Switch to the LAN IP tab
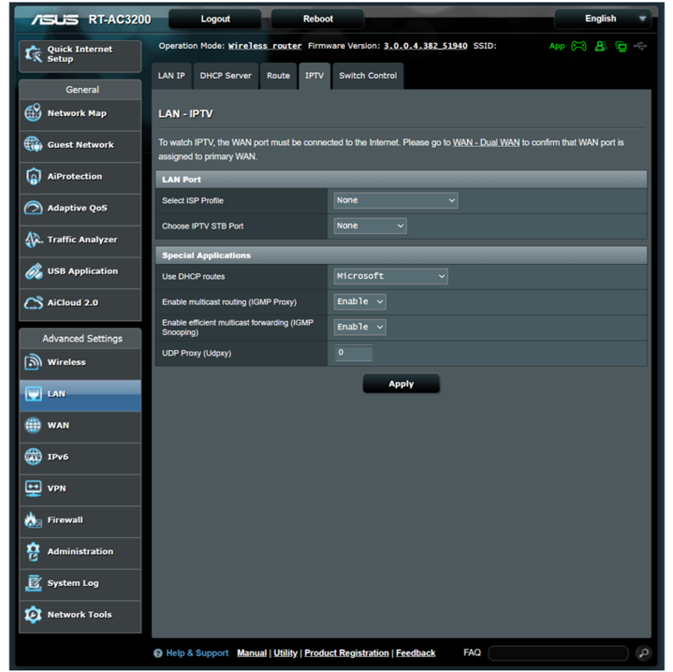 pos(171,76)
